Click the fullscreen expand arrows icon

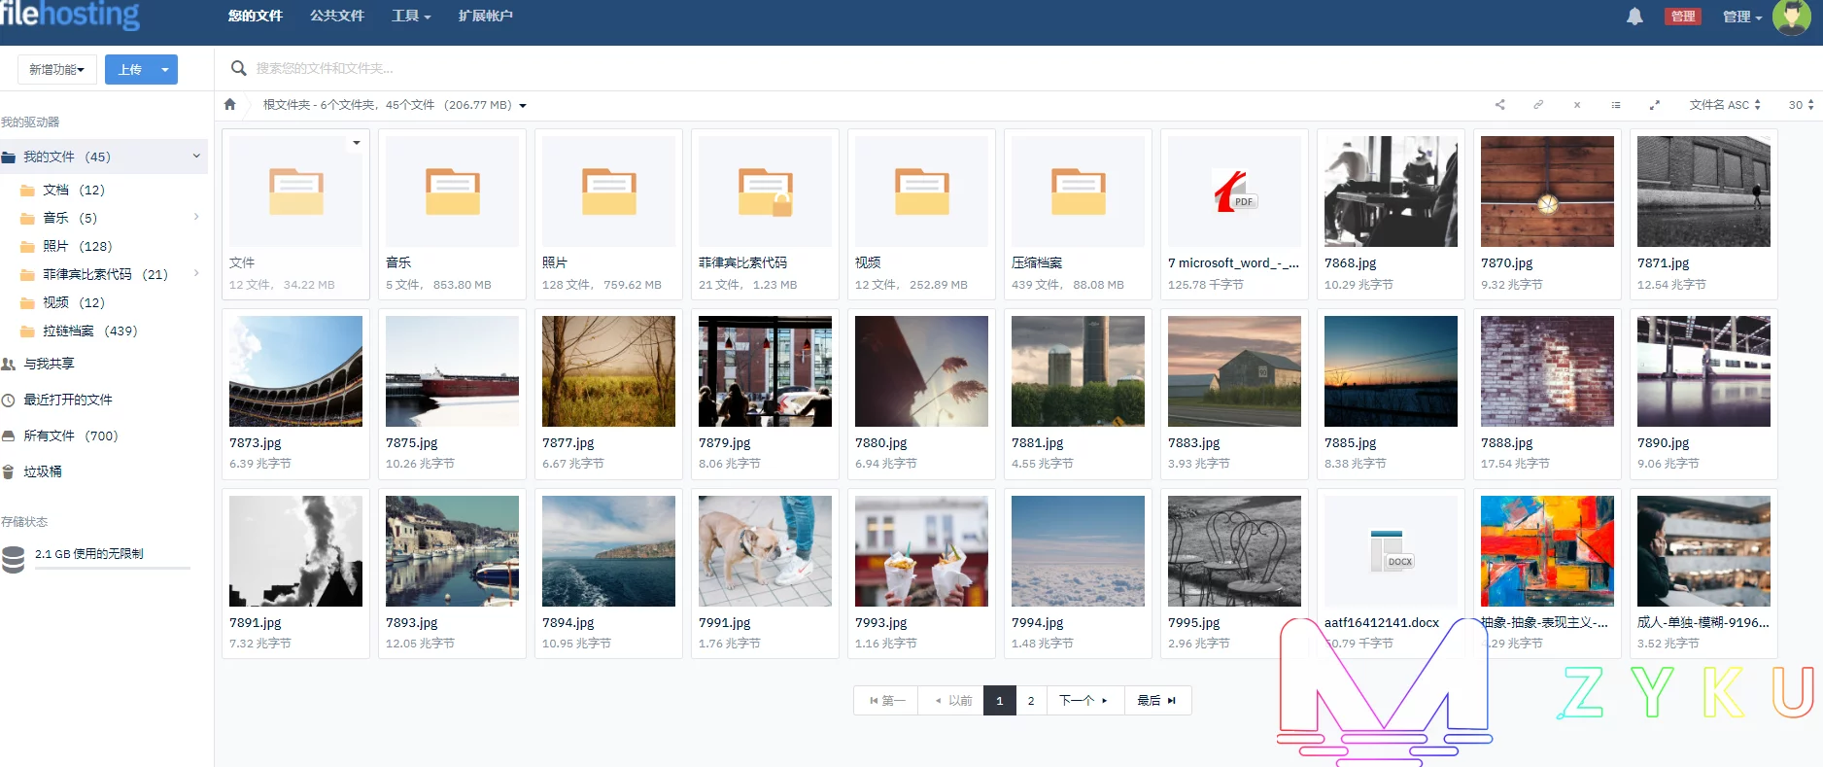[1655, 105]
